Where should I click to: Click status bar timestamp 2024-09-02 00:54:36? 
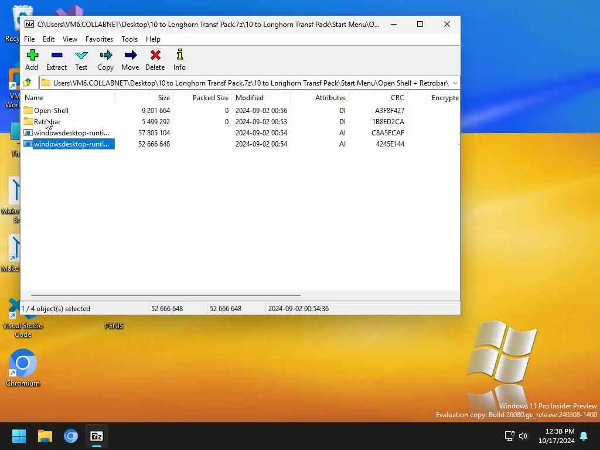[298, 308]
